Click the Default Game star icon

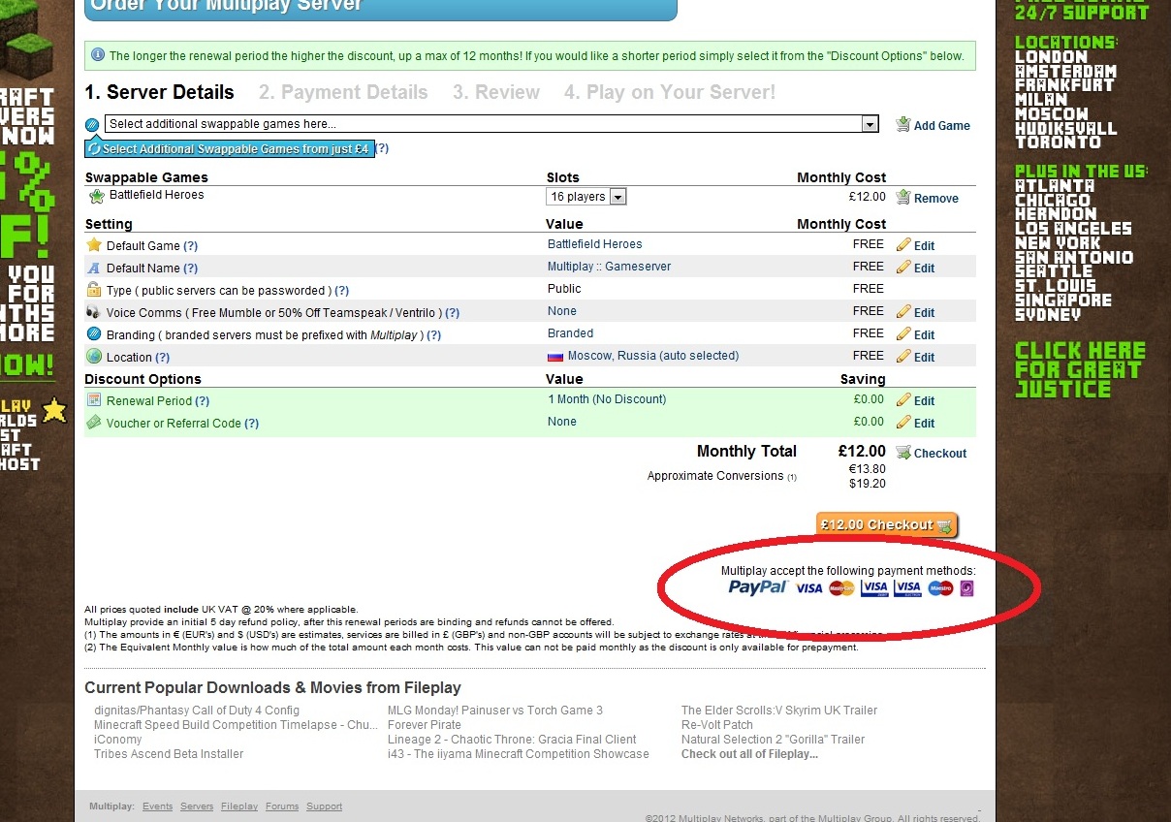pos(94,244)
